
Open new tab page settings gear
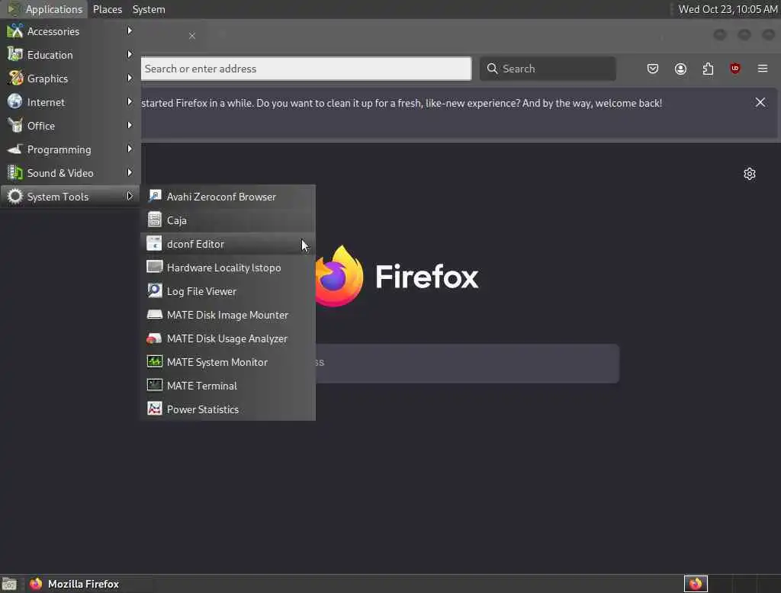pyautogui.click(x=750, y=174)
